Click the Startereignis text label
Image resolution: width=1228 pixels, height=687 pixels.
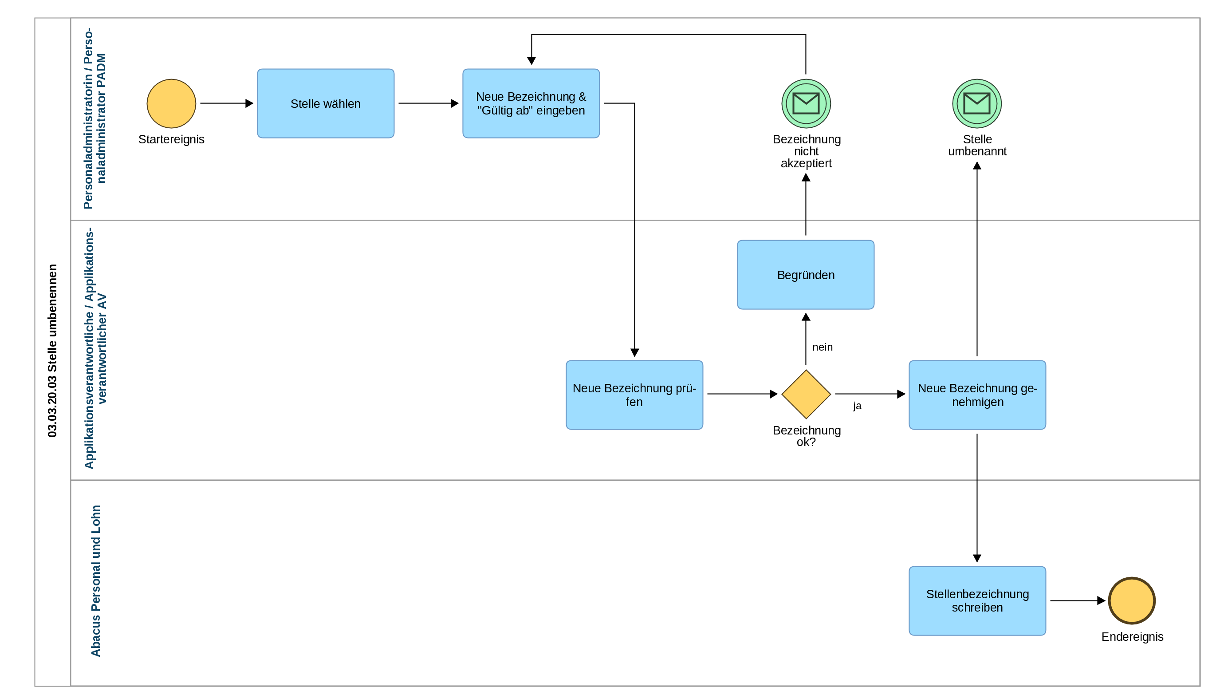click(171, 139)
